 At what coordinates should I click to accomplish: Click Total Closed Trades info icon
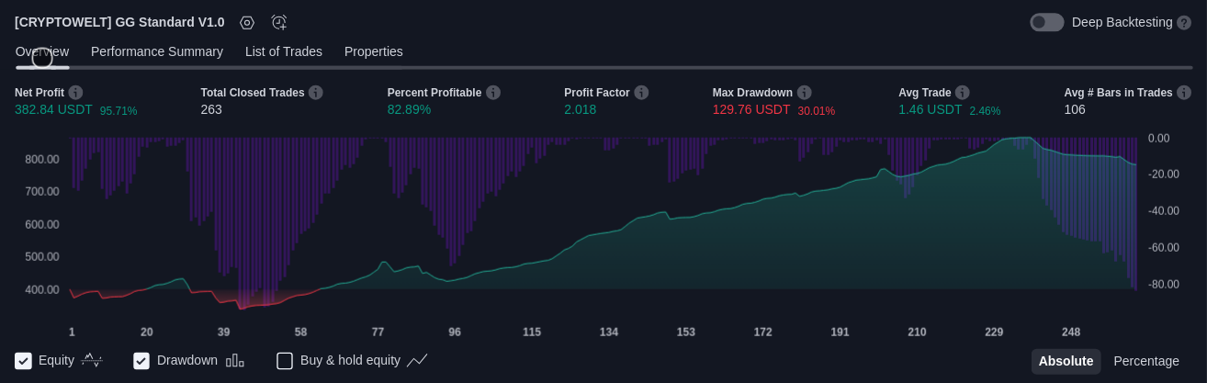(x=316, y=93)
